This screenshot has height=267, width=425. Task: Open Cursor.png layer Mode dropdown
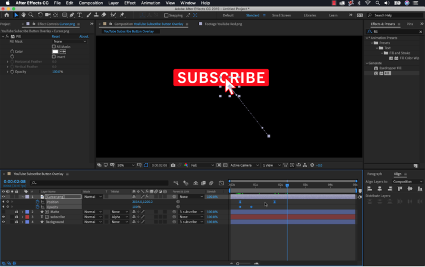pyautogui.click(x=93, y=197)
